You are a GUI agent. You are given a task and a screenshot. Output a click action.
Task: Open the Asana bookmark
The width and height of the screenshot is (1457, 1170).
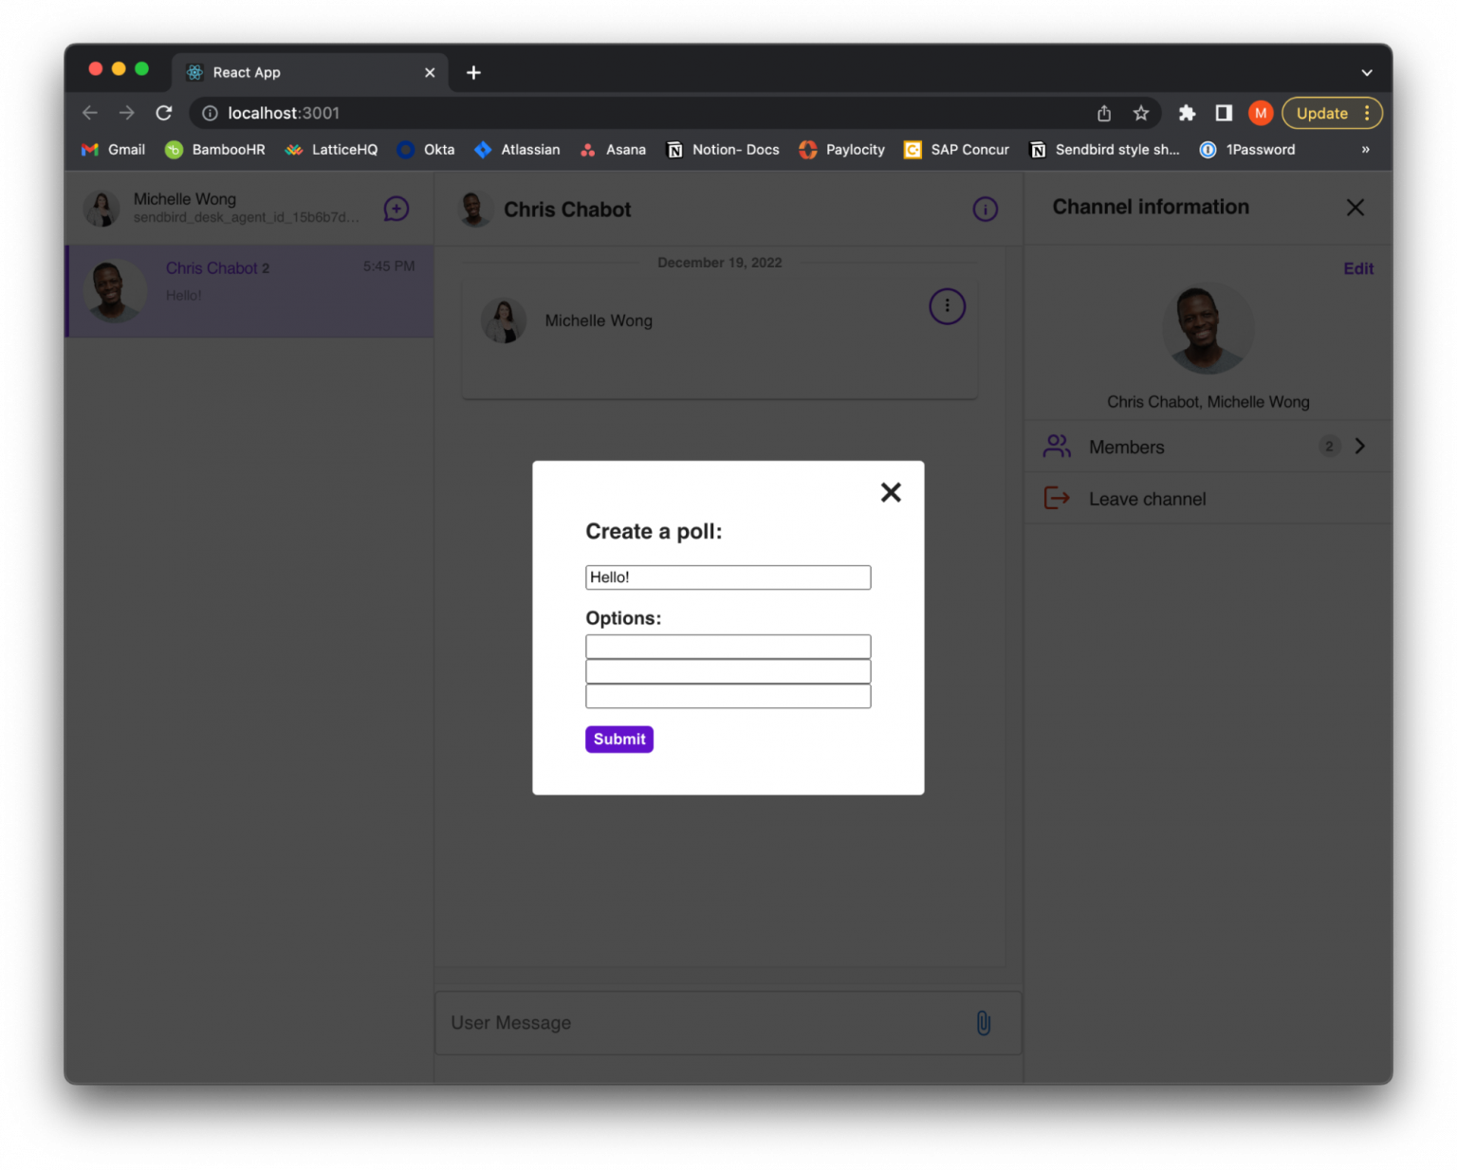[613, 150]
